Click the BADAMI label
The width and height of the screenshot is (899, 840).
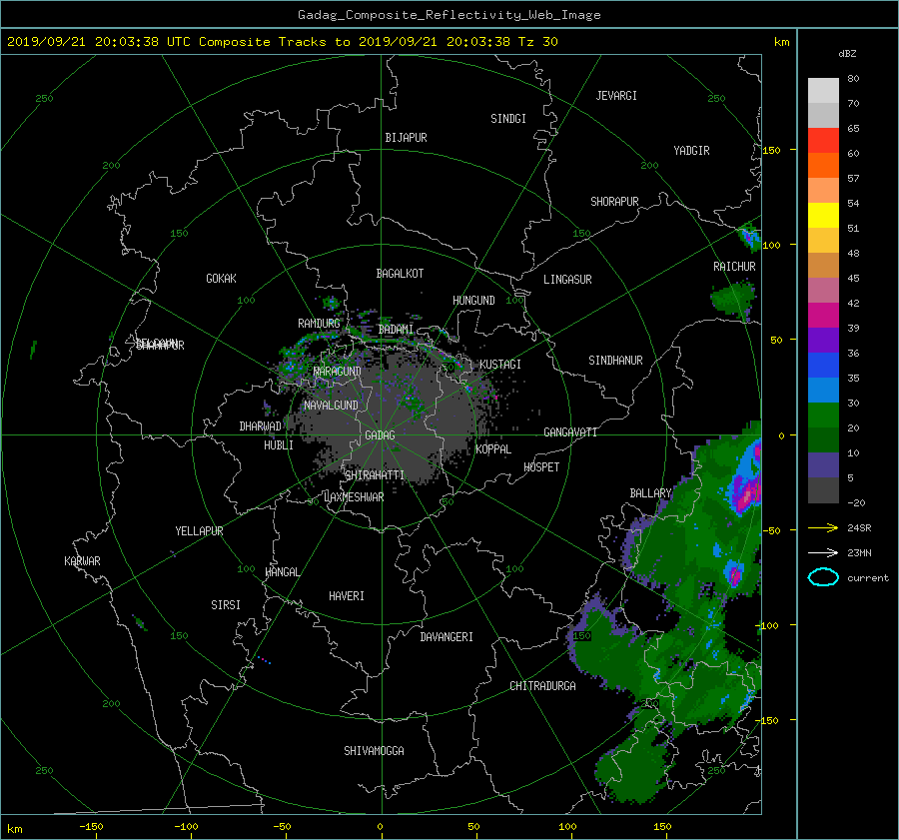(396, 330)
